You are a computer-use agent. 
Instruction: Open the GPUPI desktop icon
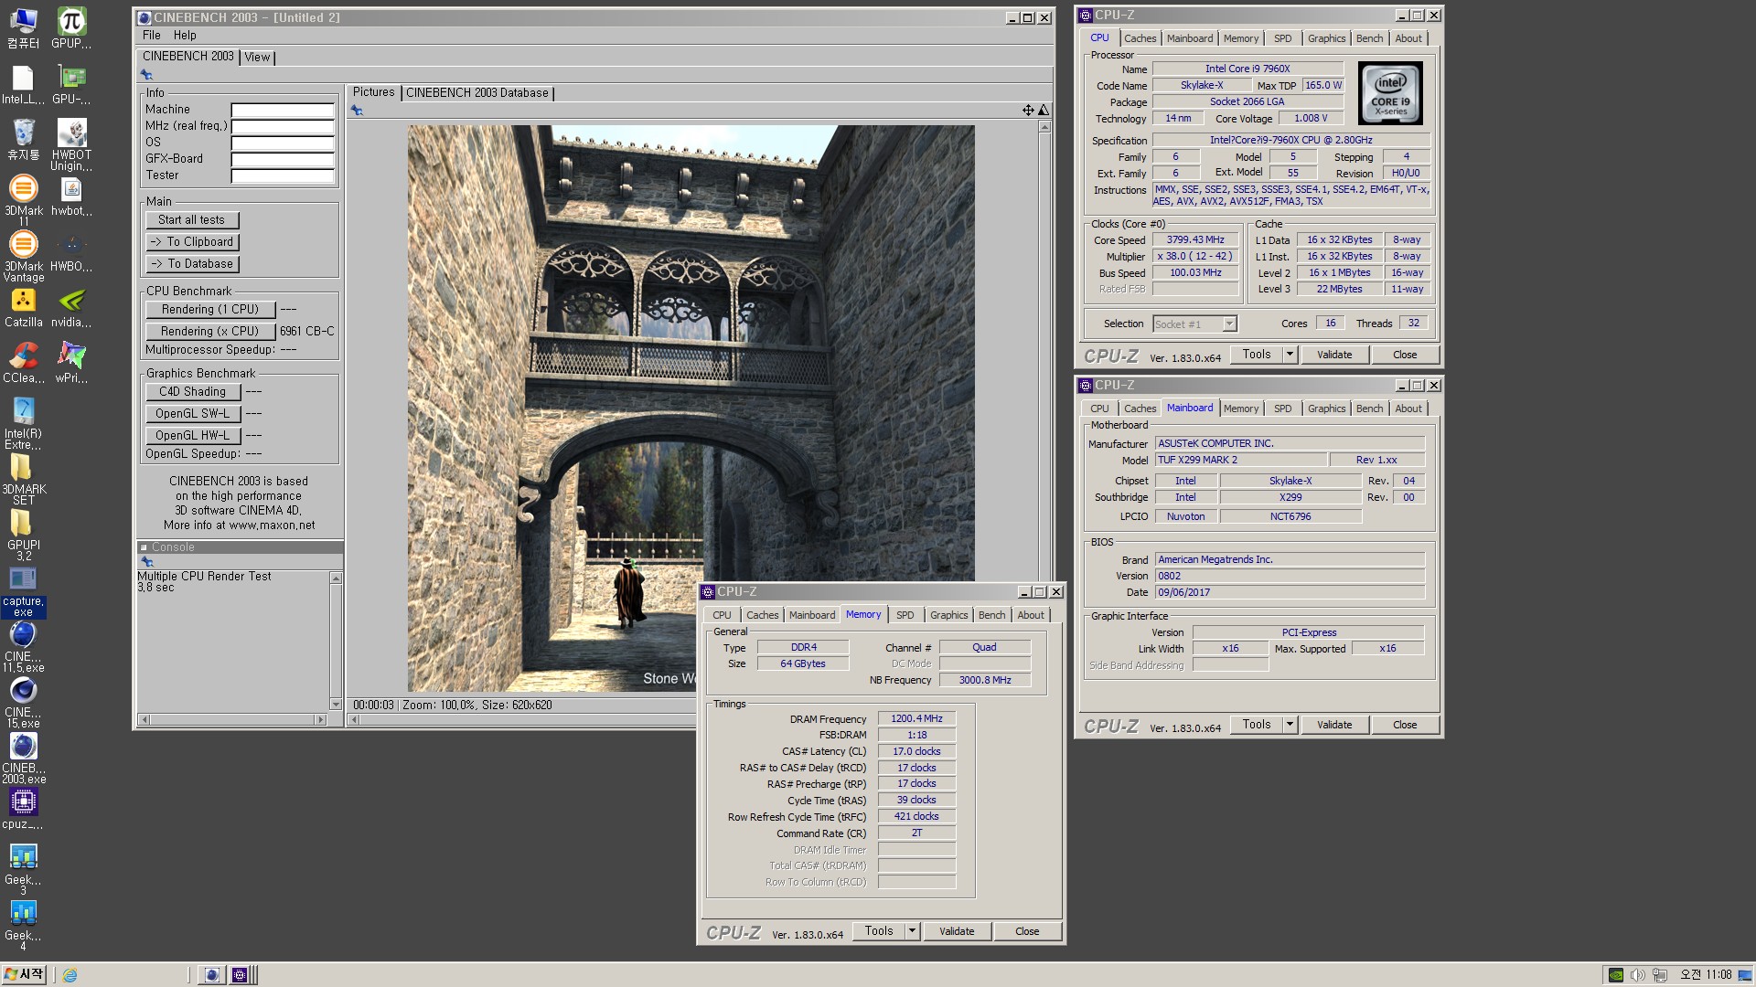tap(71, 28)
